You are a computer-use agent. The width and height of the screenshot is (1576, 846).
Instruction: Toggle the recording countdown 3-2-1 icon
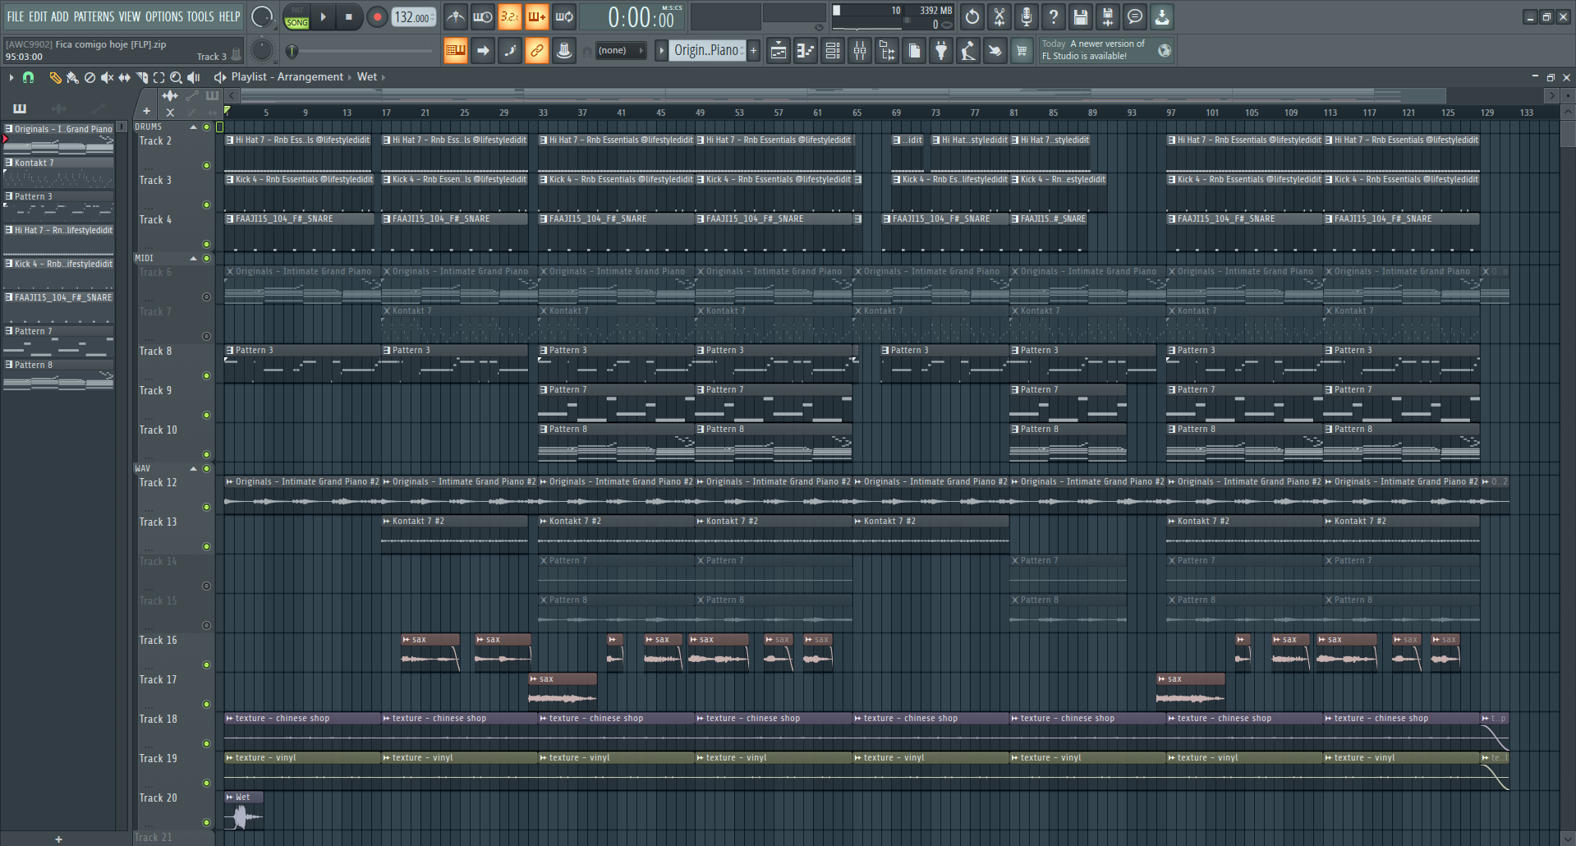pyautogui.click(x=510, y=16)
